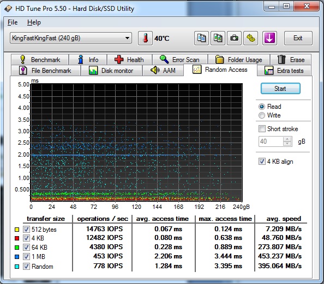The image size is (324, 284).
Task: Switch to the Health tab
Action: coord(130,59)
